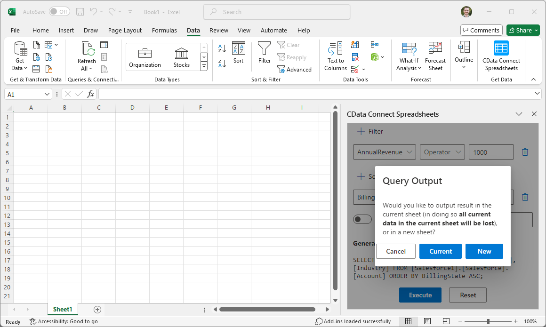Switch to Page Break Preview view
This screenshot has width=546, height=327.
[x=446, y=321]
